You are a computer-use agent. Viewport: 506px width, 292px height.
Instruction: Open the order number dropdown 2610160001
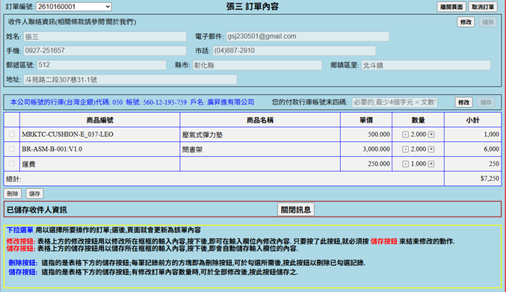point(73,7)
